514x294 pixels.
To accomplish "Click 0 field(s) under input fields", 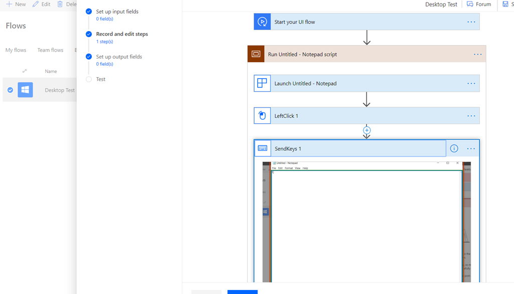I will click(104, 19).
